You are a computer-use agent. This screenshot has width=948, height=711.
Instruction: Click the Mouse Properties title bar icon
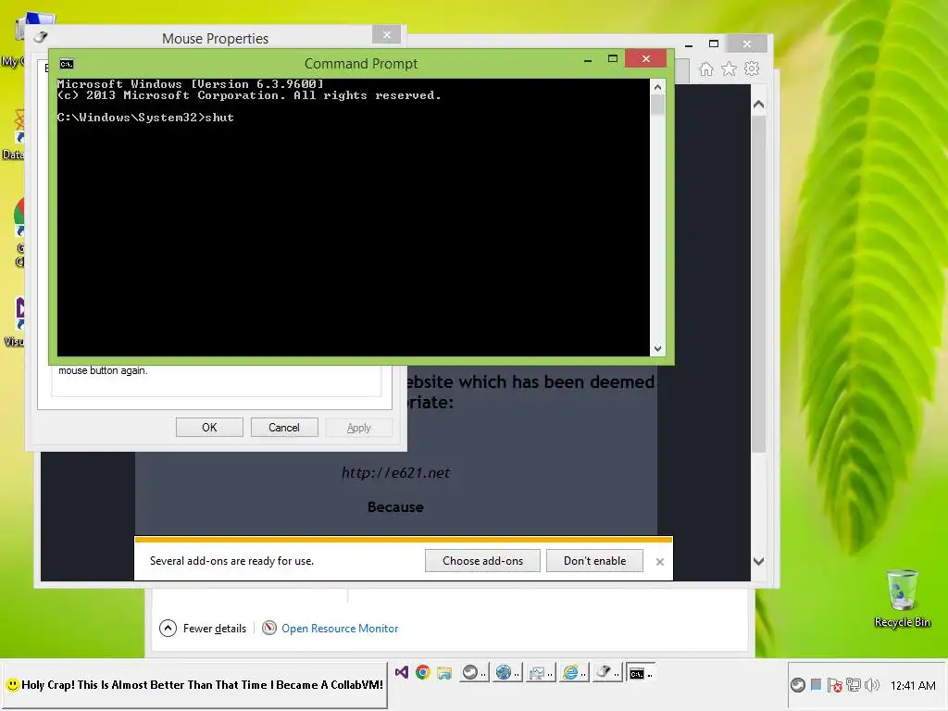(41, 37)
